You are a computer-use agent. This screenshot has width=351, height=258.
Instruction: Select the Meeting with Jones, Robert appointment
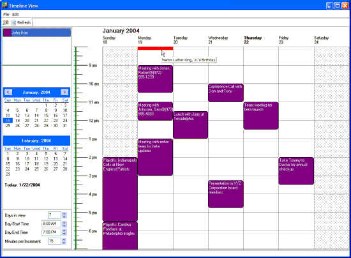point(155,79)
